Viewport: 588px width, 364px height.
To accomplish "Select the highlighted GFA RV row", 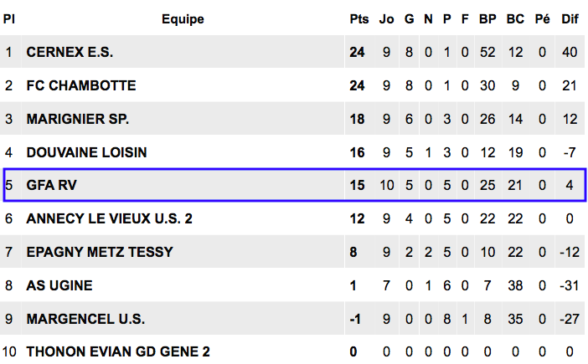I will [x=294, y=185].
